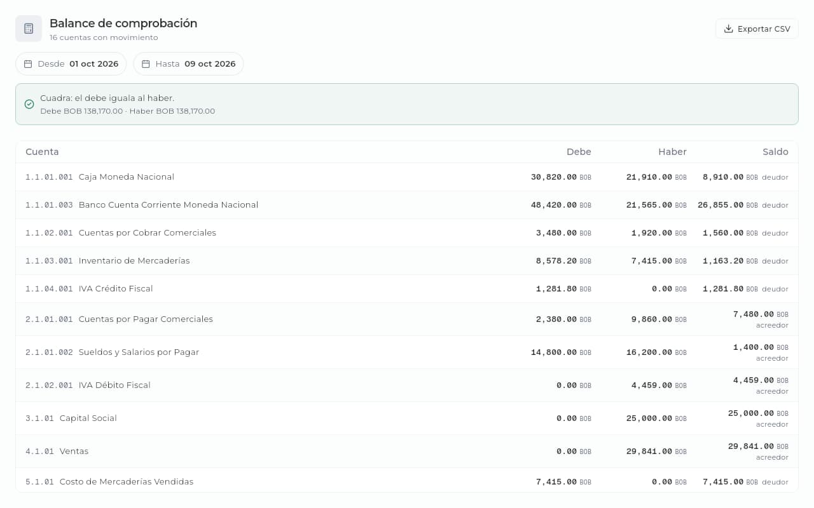Image resolution: width=814 pixels, height=508 pixels.
Task: Select the Capital Social account
Action: tap(407, 418)
